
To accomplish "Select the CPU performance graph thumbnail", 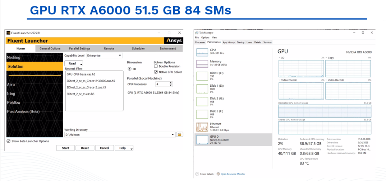I will coord(202,52).
